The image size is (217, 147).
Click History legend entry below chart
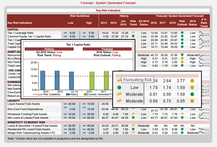click(x=72, y=94)
